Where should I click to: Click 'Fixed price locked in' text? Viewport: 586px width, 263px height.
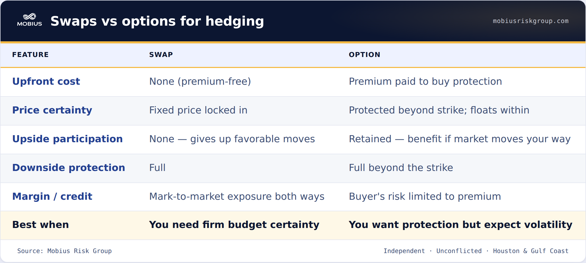coord(198,110)
